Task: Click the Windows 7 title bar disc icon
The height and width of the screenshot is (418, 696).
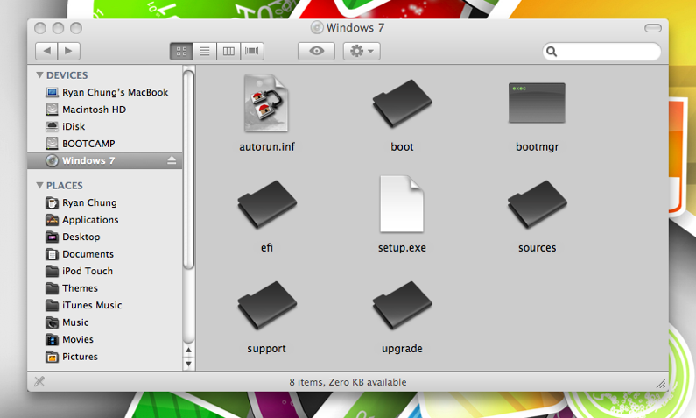Action: pos(317,27)
